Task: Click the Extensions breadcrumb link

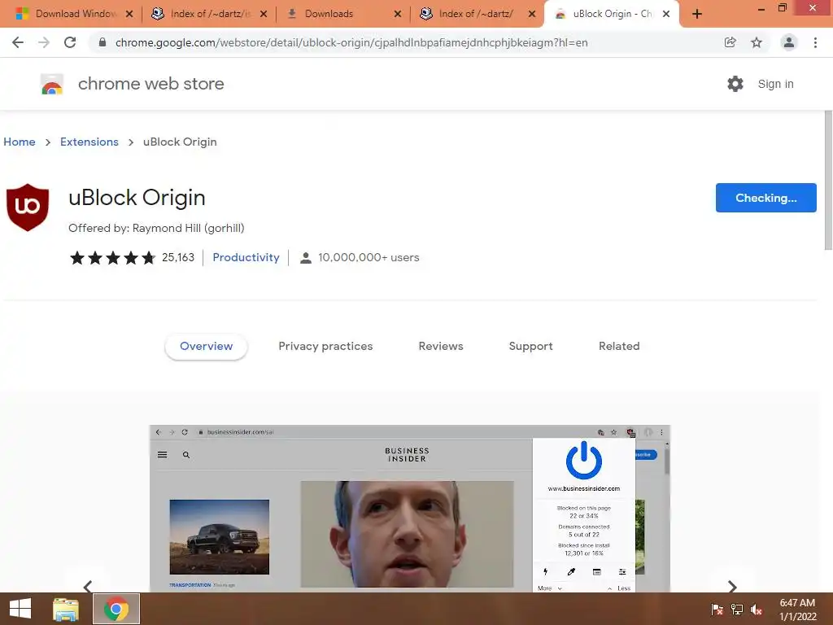Action: tap(89, 142)
